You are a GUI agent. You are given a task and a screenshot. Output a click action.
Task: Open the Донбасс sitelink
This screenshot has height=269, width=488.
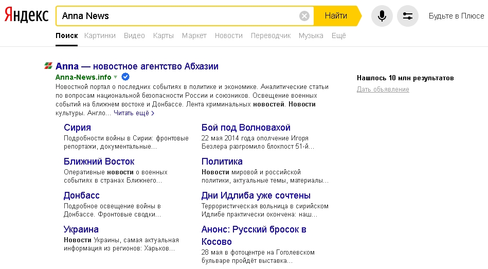[x=82, y=195]
